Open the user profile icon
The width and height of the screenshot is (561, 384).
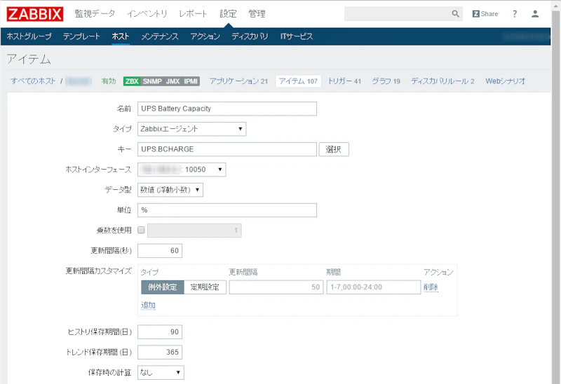point(535,14)
